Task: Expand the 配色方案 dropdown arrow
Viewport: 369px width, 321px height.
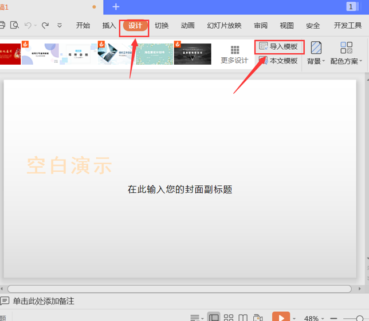Action: click(361, 61)
